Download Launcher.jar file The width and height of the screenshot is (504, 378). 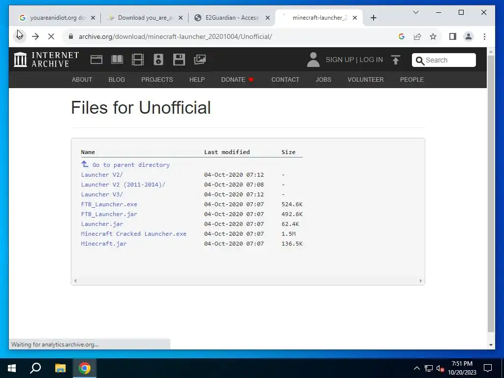pyautogui.click(x=102, y=224)
